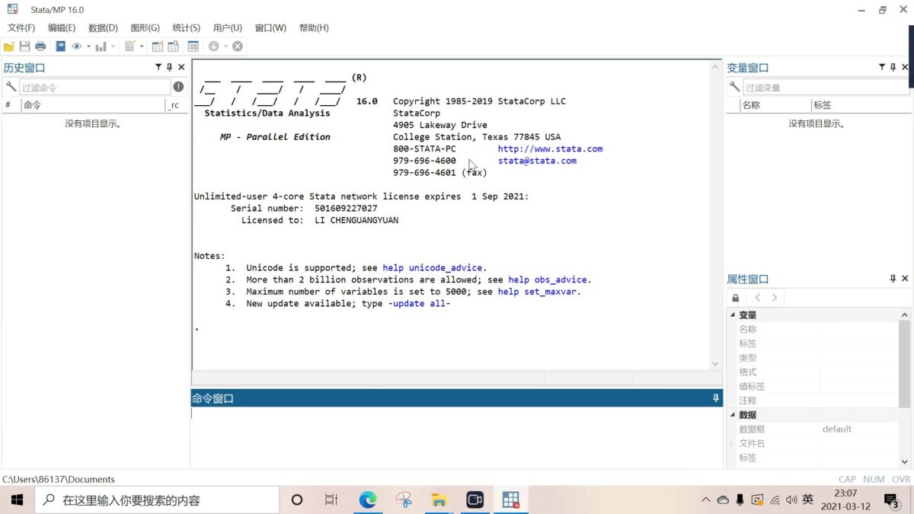The image size is (914, 514).
Task: Pin the 历史窗口 panel
Action: pos(170,67)
